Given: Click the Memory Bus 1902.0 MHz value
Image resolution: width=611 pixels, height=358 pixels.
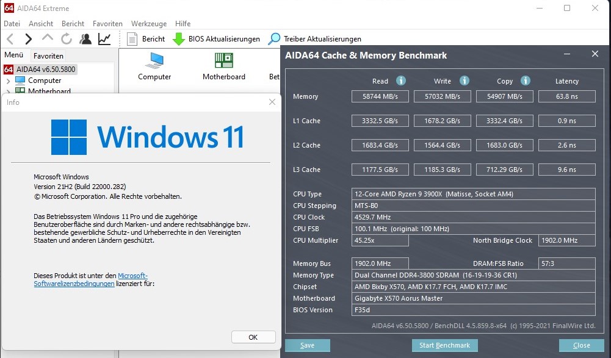Looking at the screenshot, I should coord(380,263).
